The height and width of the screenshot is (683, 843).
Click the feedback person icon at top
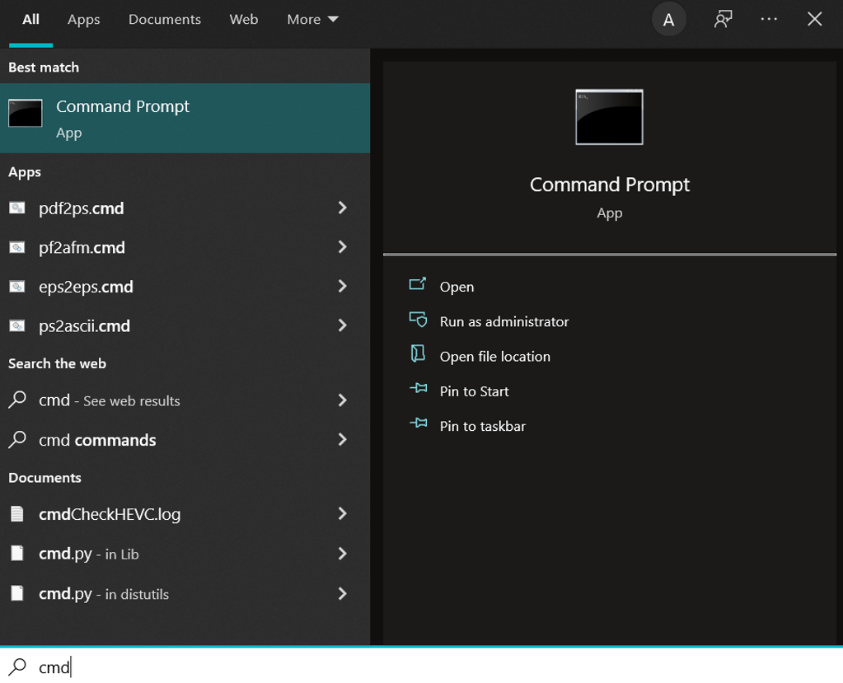click(724, 19)
